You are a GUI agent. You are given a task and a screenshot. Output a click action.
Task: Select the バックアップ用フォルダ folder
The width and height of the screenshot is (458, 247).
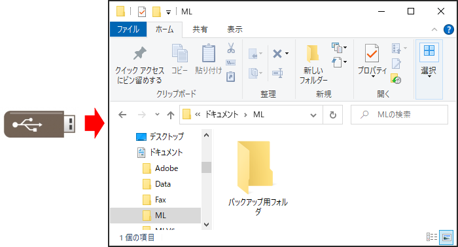(x=257, y=178)
